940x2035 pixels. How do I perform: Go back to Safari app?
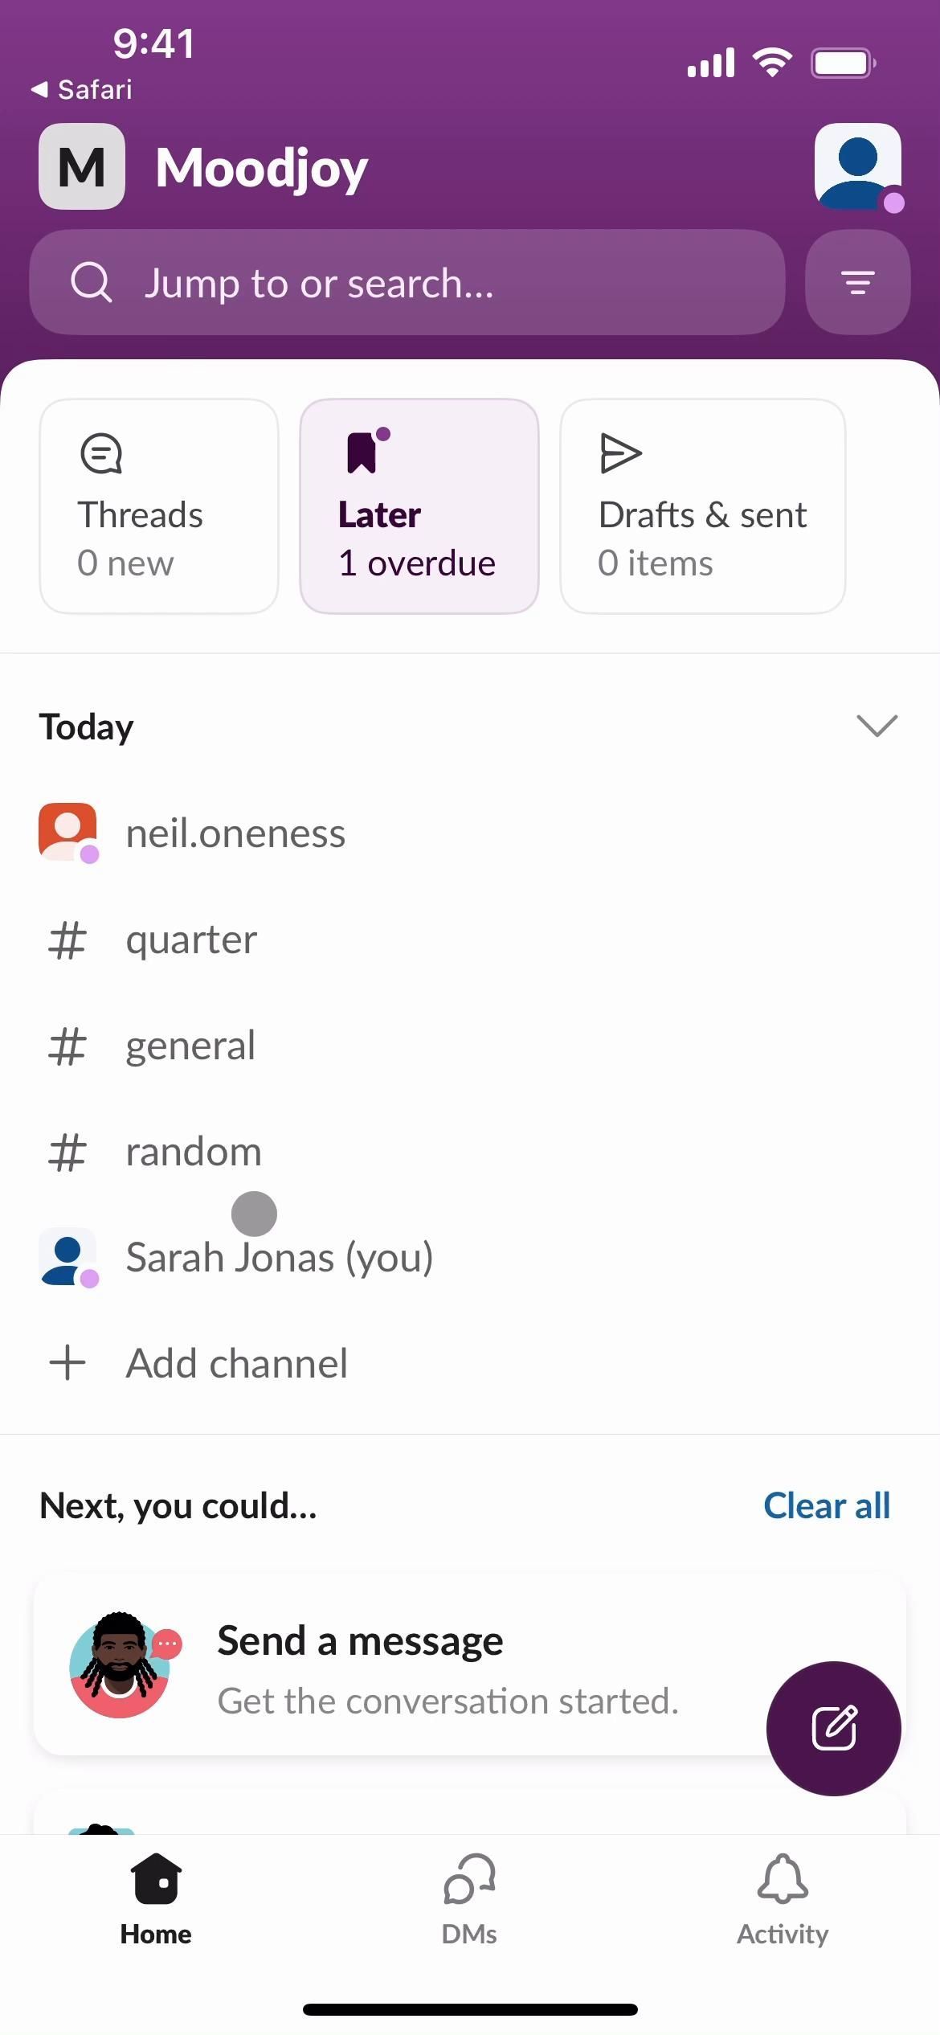[x=82, y=89]
